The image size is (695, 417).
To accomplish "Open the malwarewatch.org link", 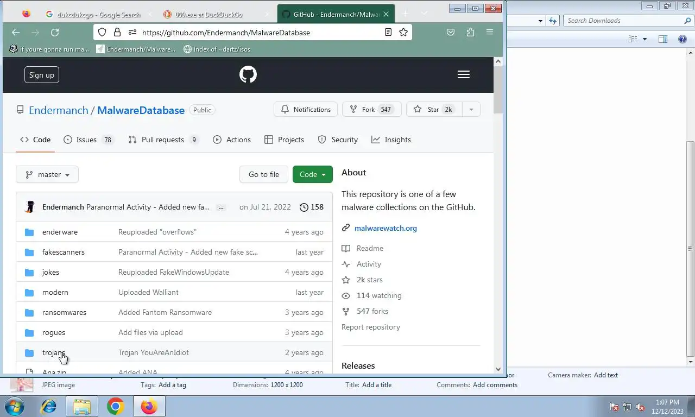I will pyautogui.click(x=386, y=228).
